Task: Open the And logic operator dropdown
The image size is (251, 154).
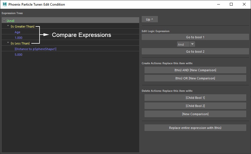Action: coord(186,44)
